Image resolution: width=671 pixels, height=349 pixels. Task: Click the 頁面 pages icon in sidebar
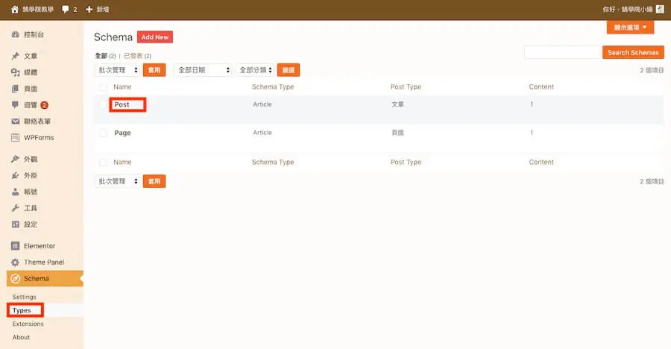(16, 89)
